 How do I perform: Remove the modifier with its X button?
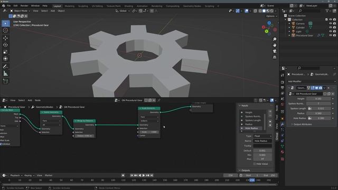[328, 88]
